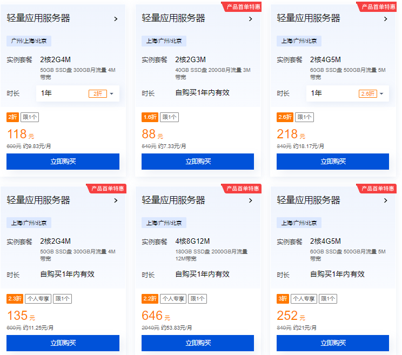Open arrow on the 118元 server card
Image resolution: width=402 pixels, height=355 pixels.
(116, 19)
